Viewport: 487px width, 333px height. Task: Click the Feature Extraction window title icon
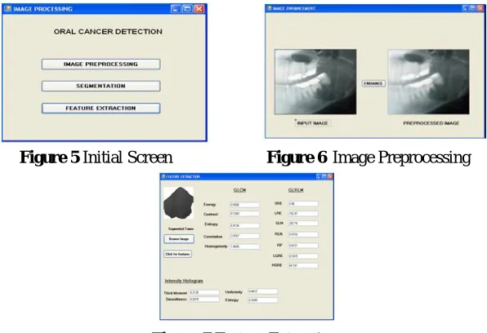point(163,176)
